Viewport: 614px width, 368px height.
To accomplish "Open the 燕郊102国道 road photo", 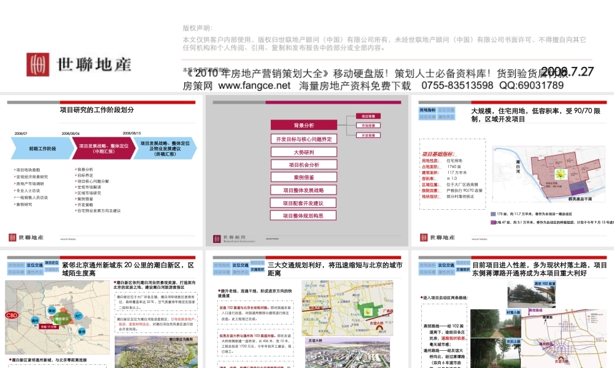I will click(x=531, y=294).
